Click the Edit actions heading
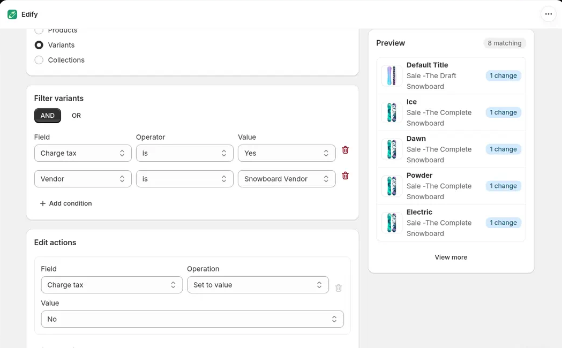The height and width of the screenshot is (348, 562). click(55, 243)
